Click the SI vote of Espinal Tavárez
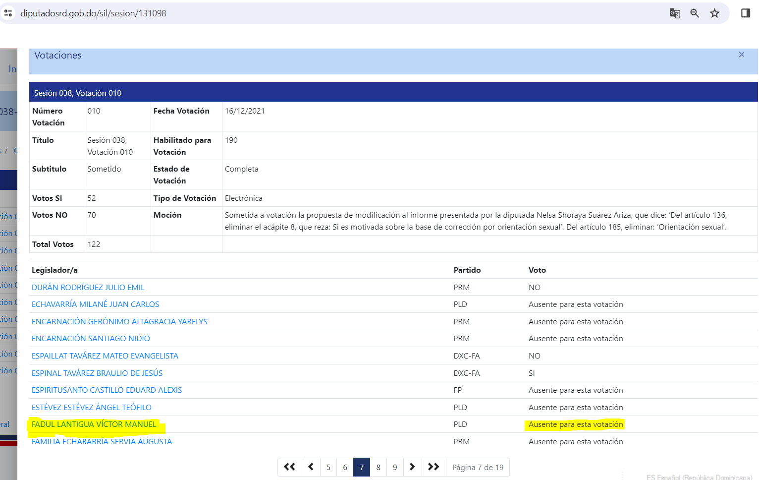 coord(532,373)
